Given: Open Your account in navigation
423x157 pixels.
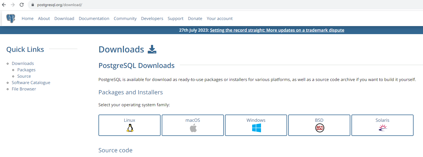Looking at the screenshot, I should 219,19.
